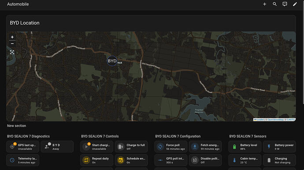The height and width of the screenshot is (170, 304).
Task: Click the fit-map-to-entities icon
Action: tap(12, 52)
